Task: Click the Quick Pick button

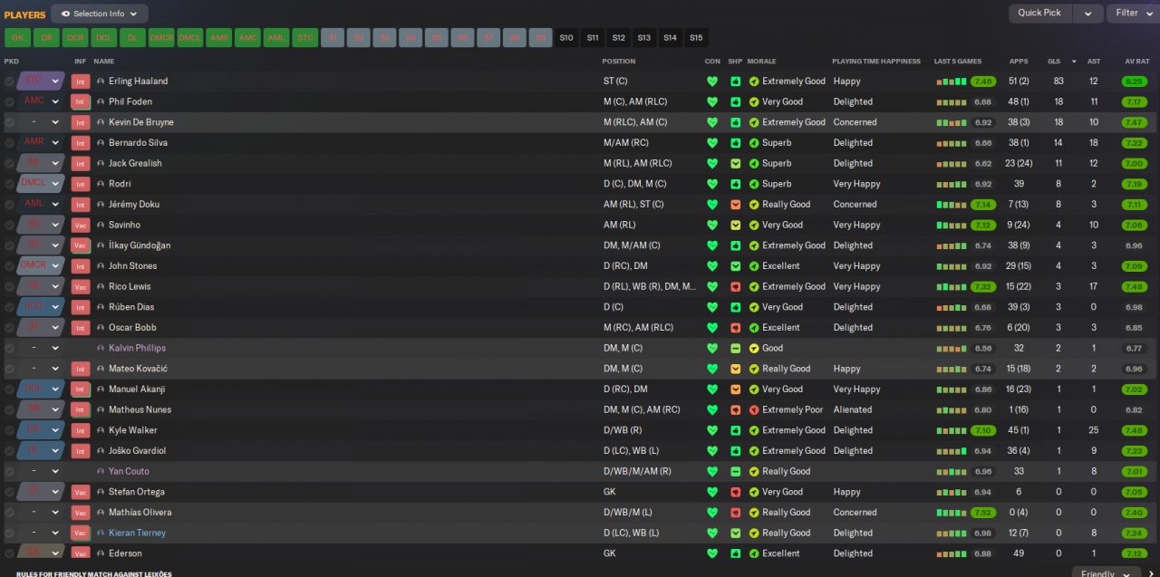Action: 1039,14
